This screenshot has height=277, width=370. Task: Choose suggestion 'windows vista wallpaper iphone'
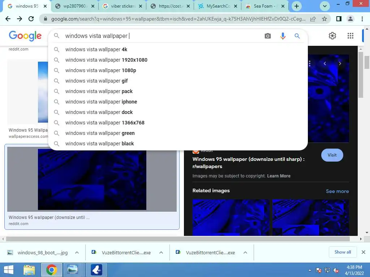coord(178,102)
